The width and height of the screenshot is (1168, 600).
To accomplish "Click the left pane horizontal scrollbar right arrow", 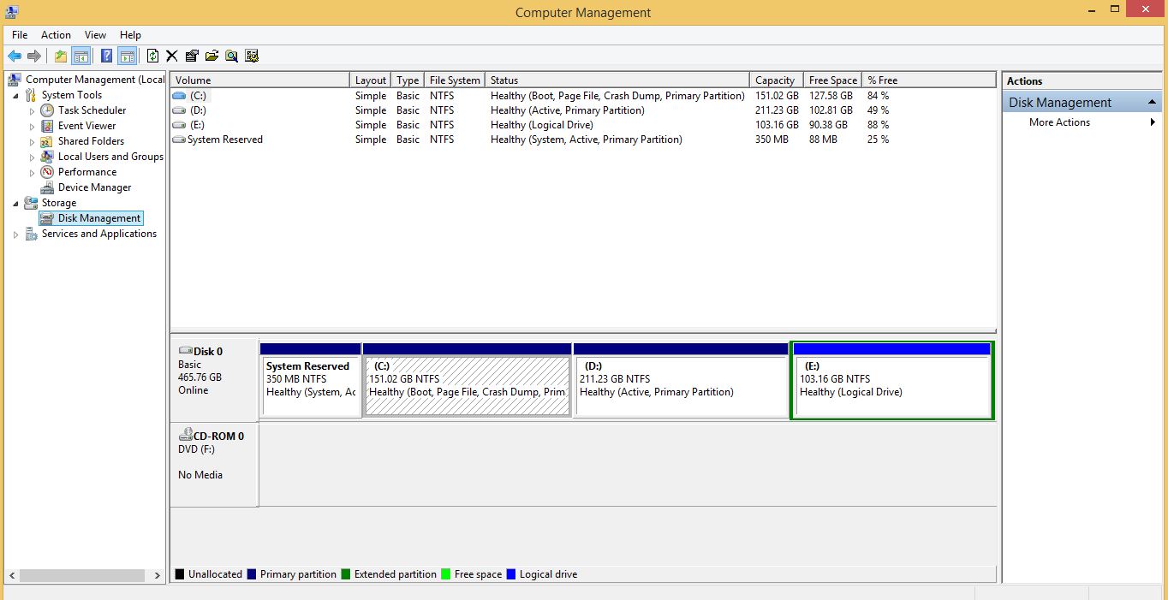I will 157,576.
